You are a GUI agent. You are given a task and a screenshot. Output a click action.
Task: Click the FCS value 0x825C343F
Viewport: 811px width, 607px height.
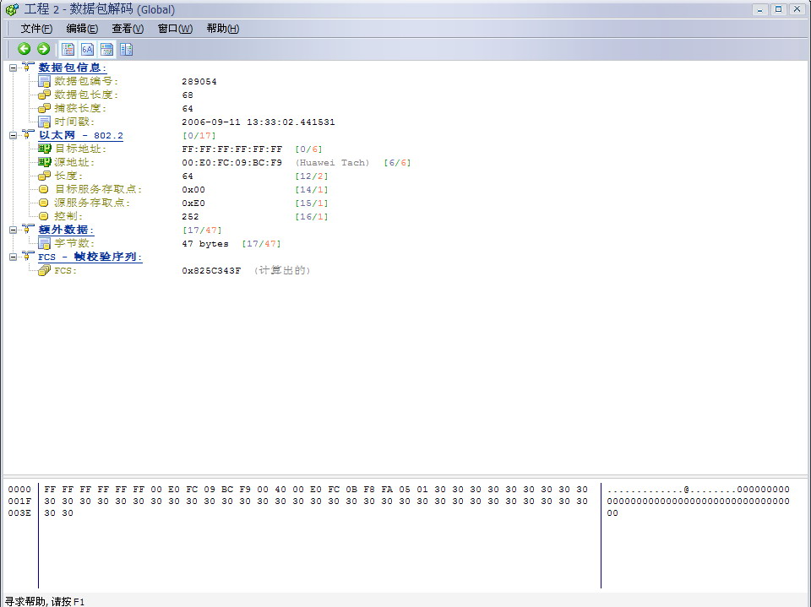click(x=211, y=270)
